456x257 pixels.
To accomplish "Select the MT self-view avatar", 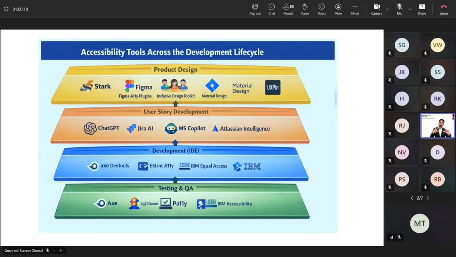I will 420,223.
